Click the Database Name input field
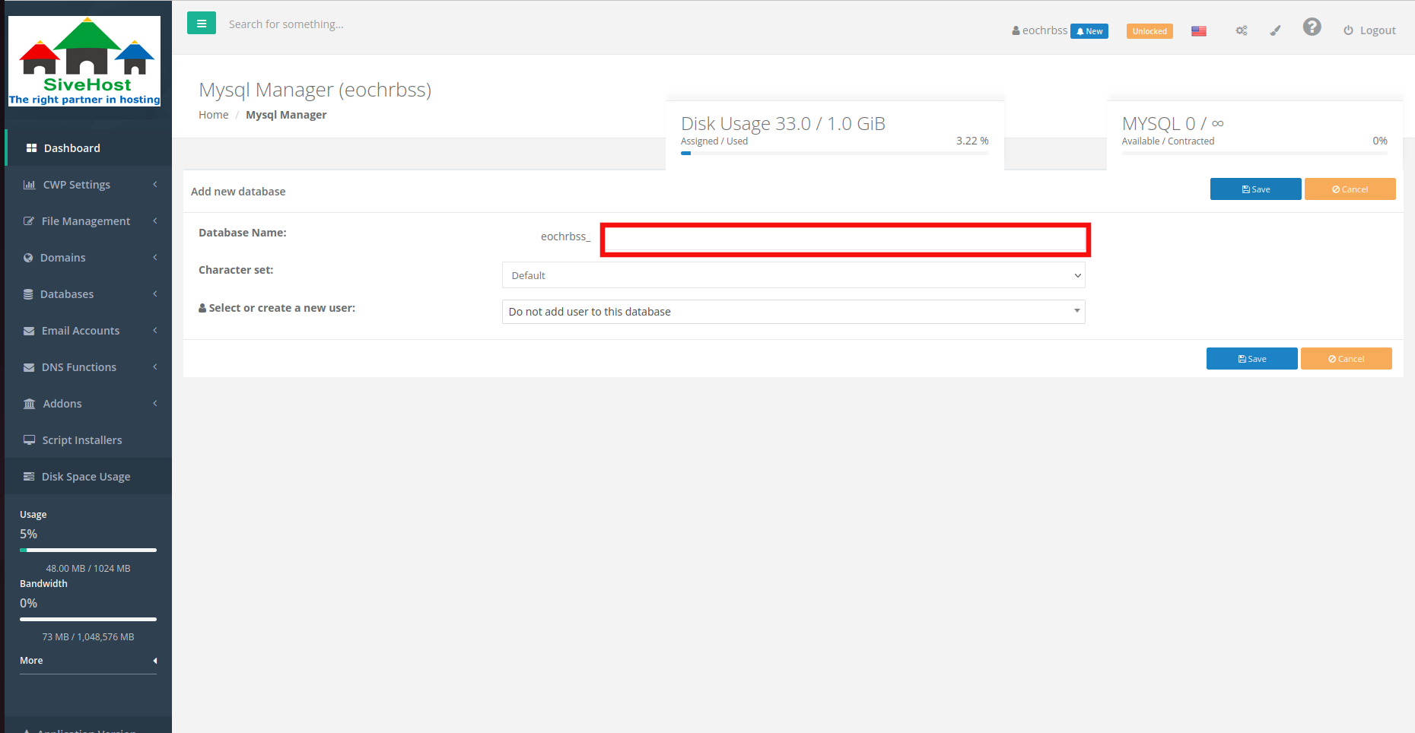Screen dimensions: 1415x733 845,240
